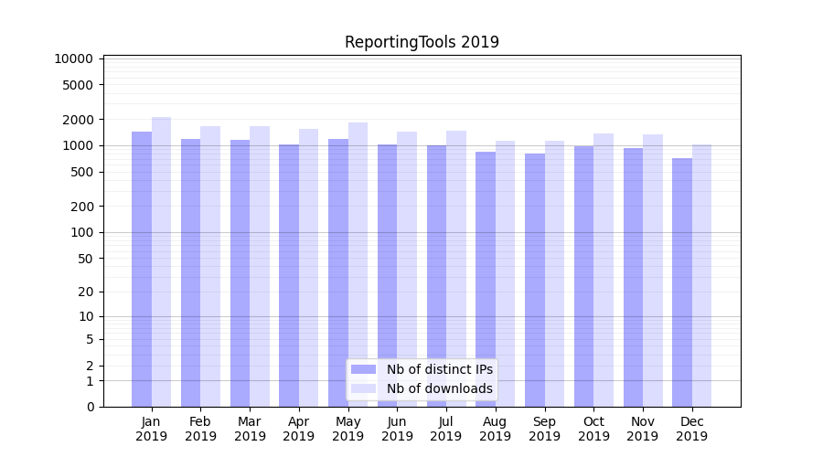The image size is (823, 457).
Task: Click the Aug 2019 x-axis label
Action: pyautogui.click(x=495, y=429)
